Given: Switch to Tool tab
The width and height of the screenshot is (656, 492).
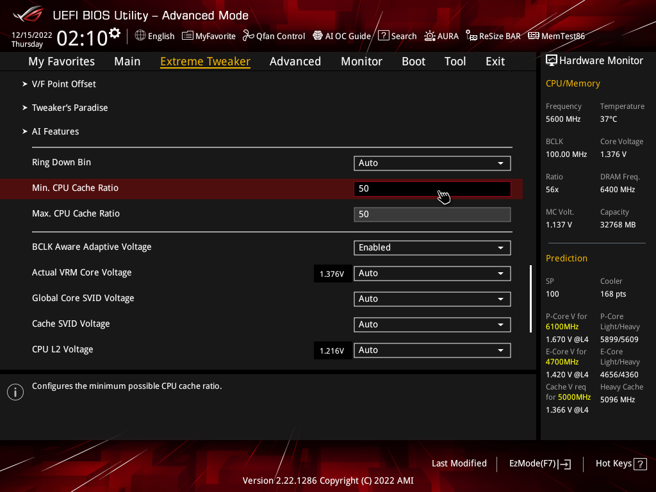Looking at the screenshot, I should (455, 61).
